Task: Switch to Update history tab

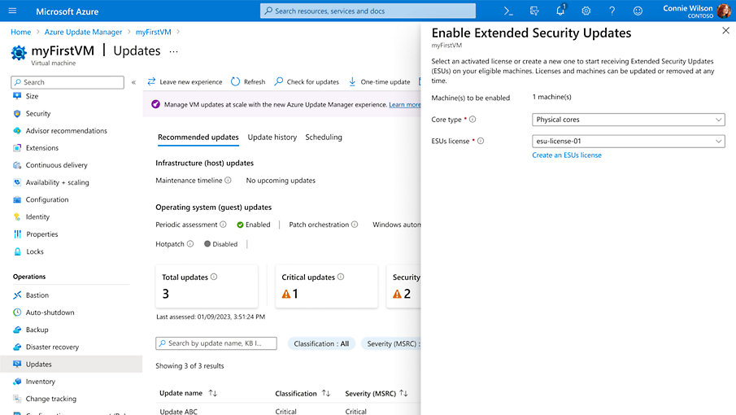Action: pyautogui.click(x=272, y=138)
